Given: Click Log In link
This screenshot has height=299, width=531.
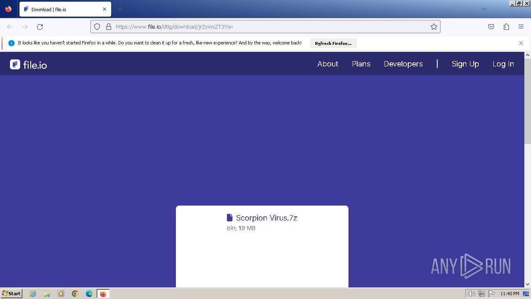Looking at the screenshot, I should 503,64.
